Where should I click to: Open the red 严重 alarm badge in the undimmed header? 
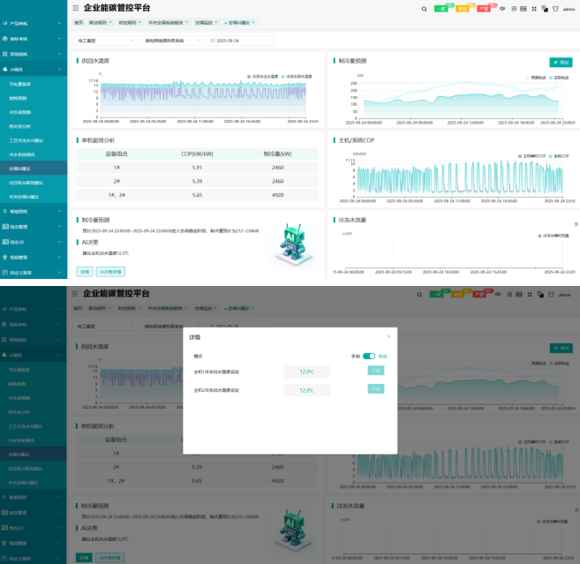pos(484,9)
